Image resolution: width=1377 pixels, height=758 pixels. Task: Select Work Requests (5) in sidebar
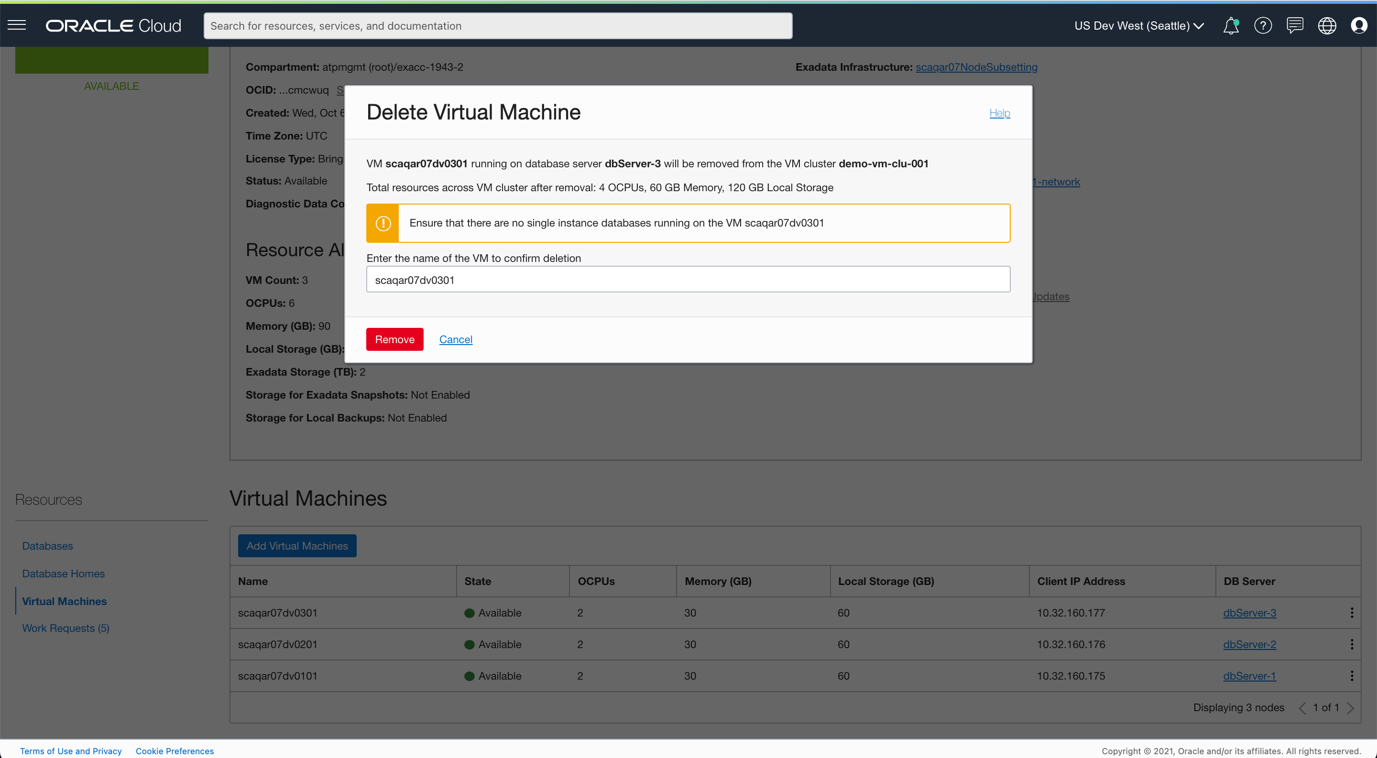click(x=66, y=628)
